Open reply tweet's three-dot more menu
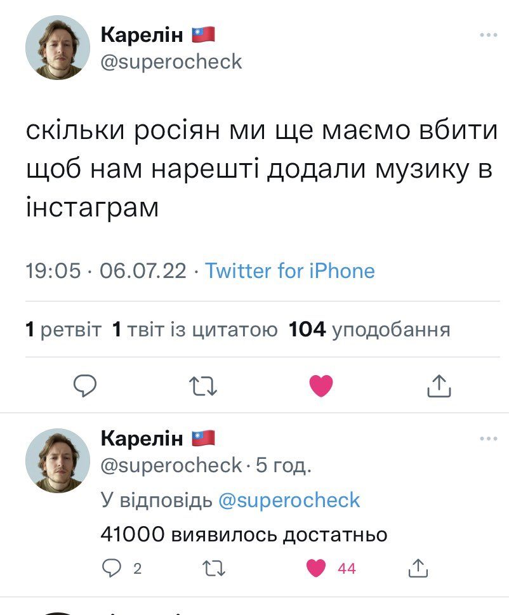The height and width of the screenshot is (615, 509). (x=488, y=439)
